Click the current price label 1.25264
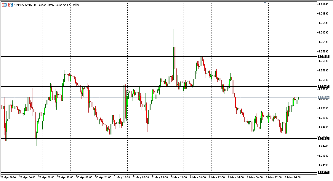The image size is (333, 181). (x=323, y=97)
